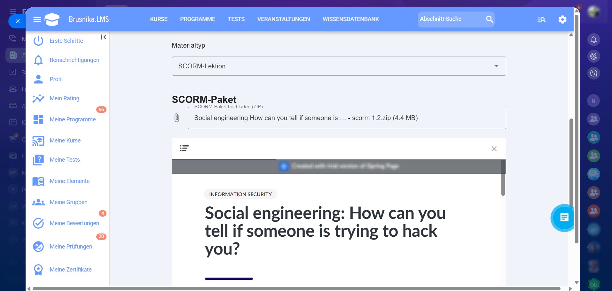Image resolution: width=612 pixels, height=291 pixels.
Task: Click the Brusnika.LMS graduation cap logo
Action: click(52, 19)
